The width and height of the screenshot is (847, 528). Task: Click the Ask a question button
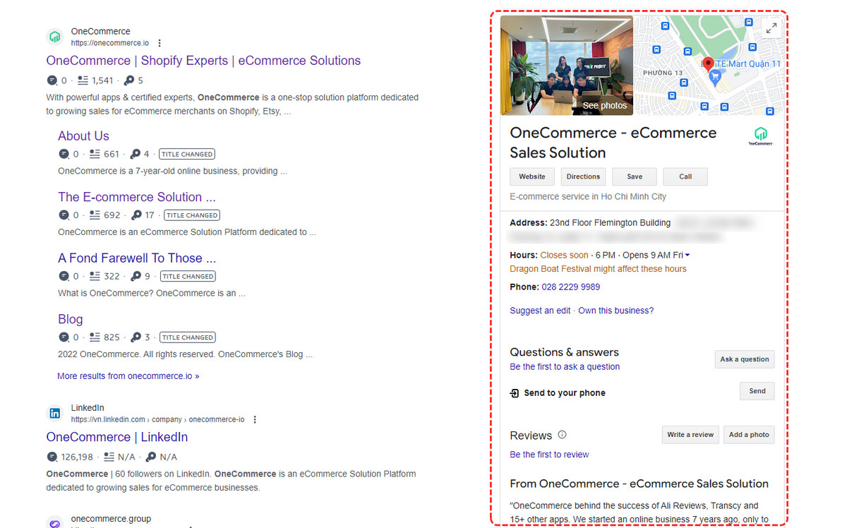tap(745, 359)
